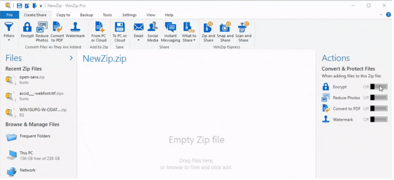Click the third quick access toolbar icon
The image size is (394, 180).
pos(34,6)
